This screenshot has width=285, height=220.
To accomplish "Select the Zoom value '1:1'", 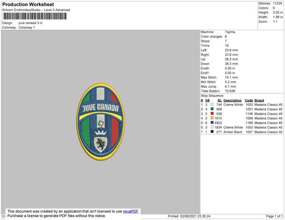I will pyautogui.click(x=275, y=22).
